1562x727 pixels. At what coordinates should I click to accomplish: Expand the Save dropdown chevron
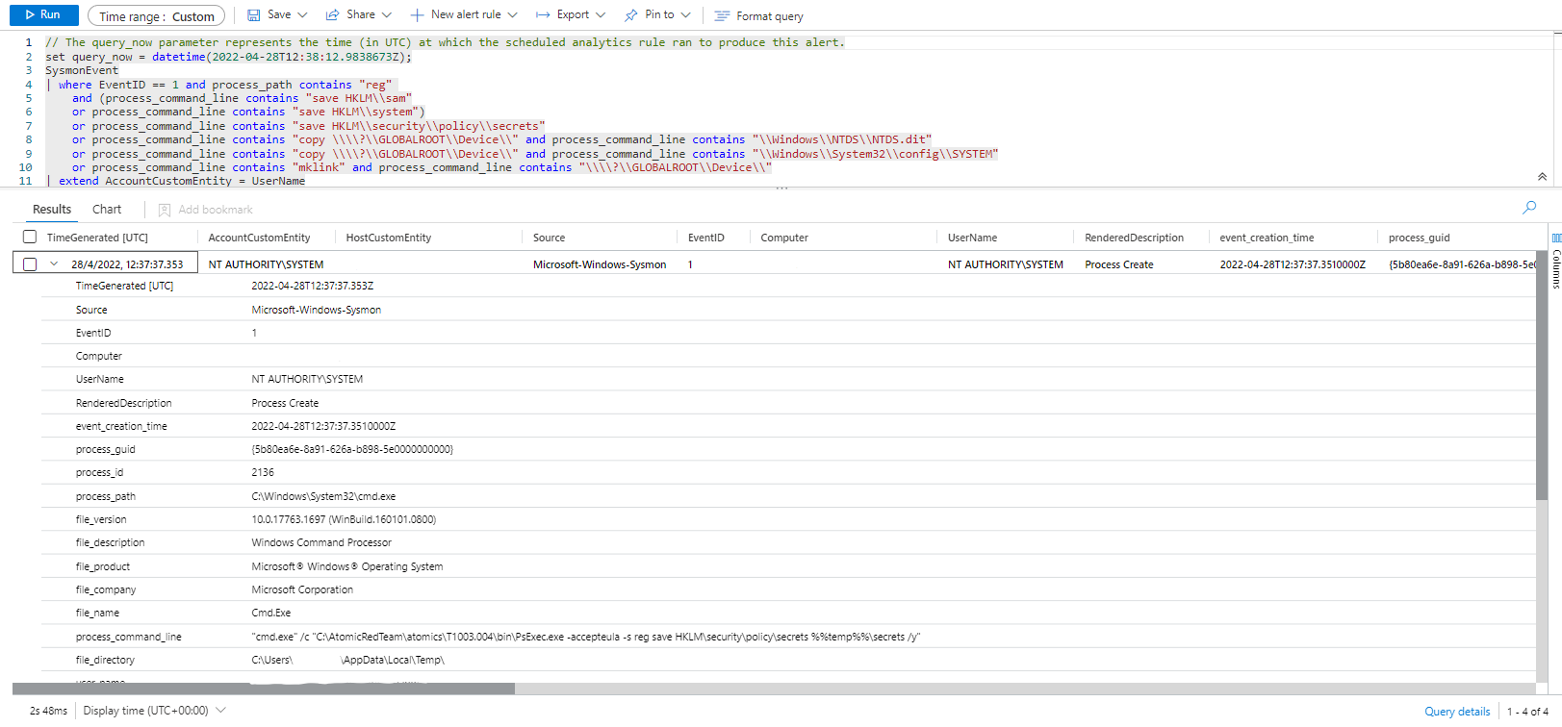302,15
